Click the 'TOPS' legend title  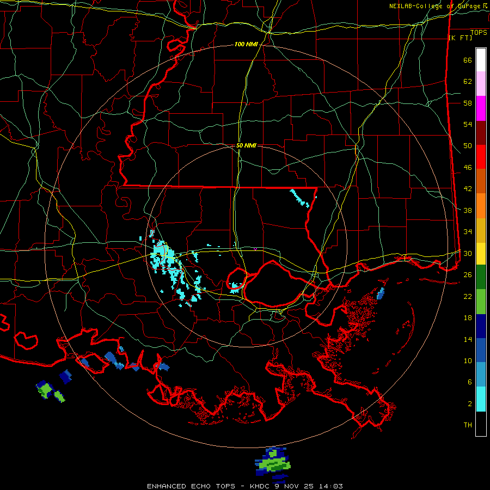(x=479, y=33)
